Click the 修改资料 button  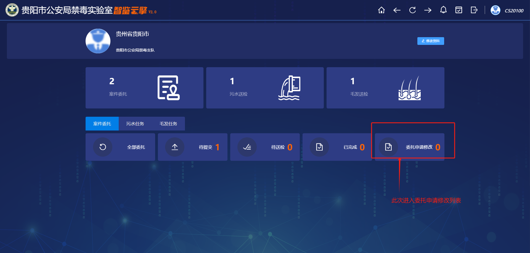430,41
